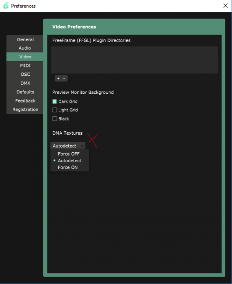Screen dimensions: 232x284
Task: Add a FreeFrame plugin directory with plus
Action: 58,78
